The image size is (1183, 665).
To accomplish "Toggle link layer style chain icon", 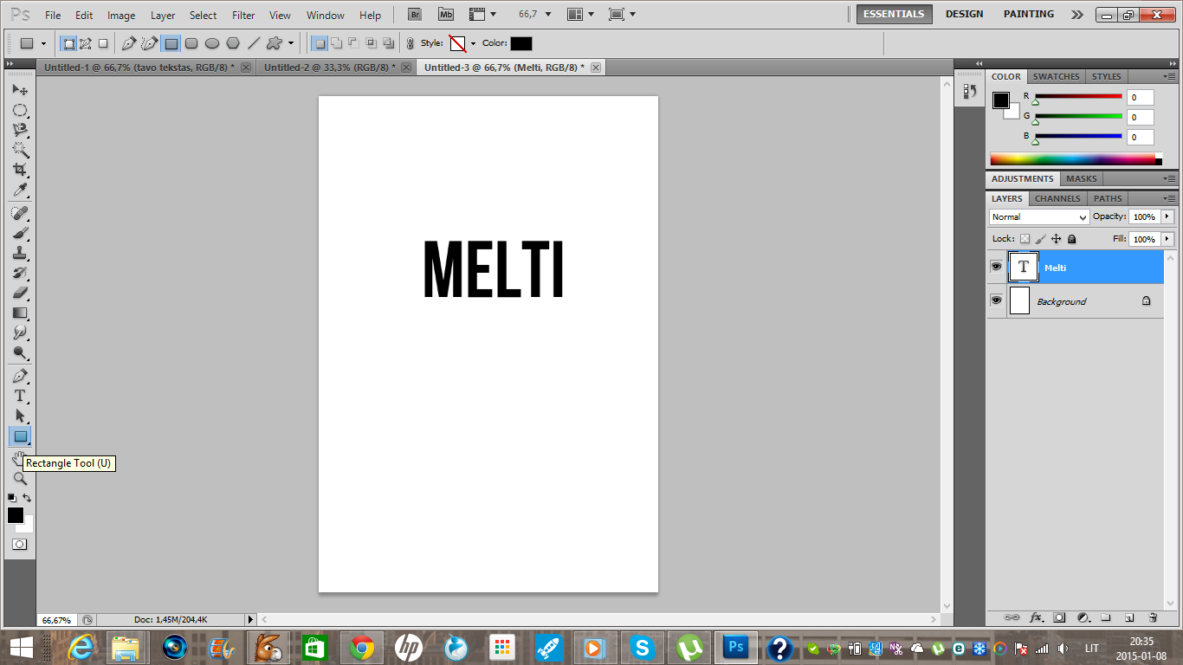I will (x=410, y=43).
